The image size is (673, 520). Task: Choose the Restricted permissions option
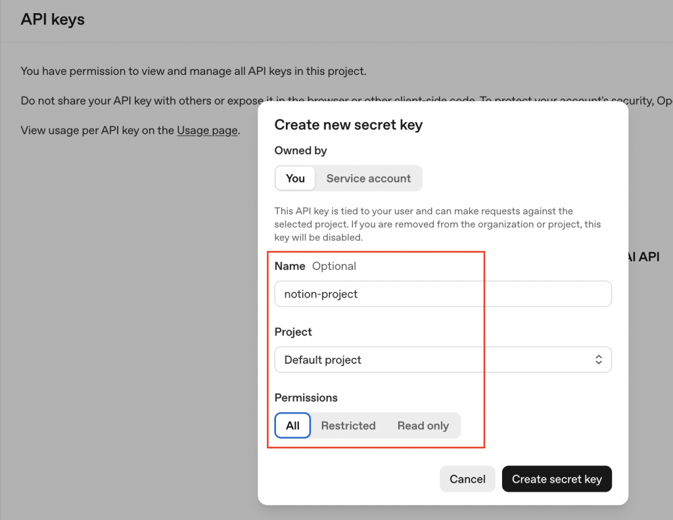pos(348,425)
